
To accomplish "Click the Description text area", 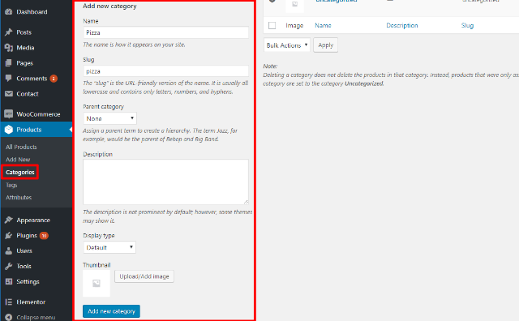I will pyautogui.click(x=165, y=182).
